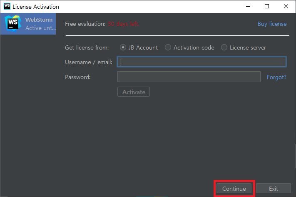Focus the Username / email field
Screen dimensions: 296x197
click(201, 62)
